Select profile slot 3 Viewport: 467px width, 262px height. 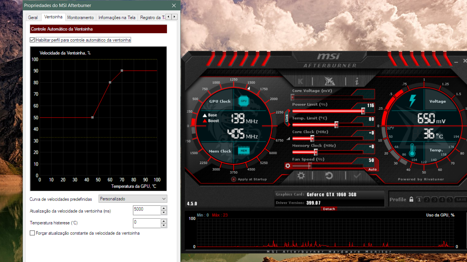coord(434,200)
